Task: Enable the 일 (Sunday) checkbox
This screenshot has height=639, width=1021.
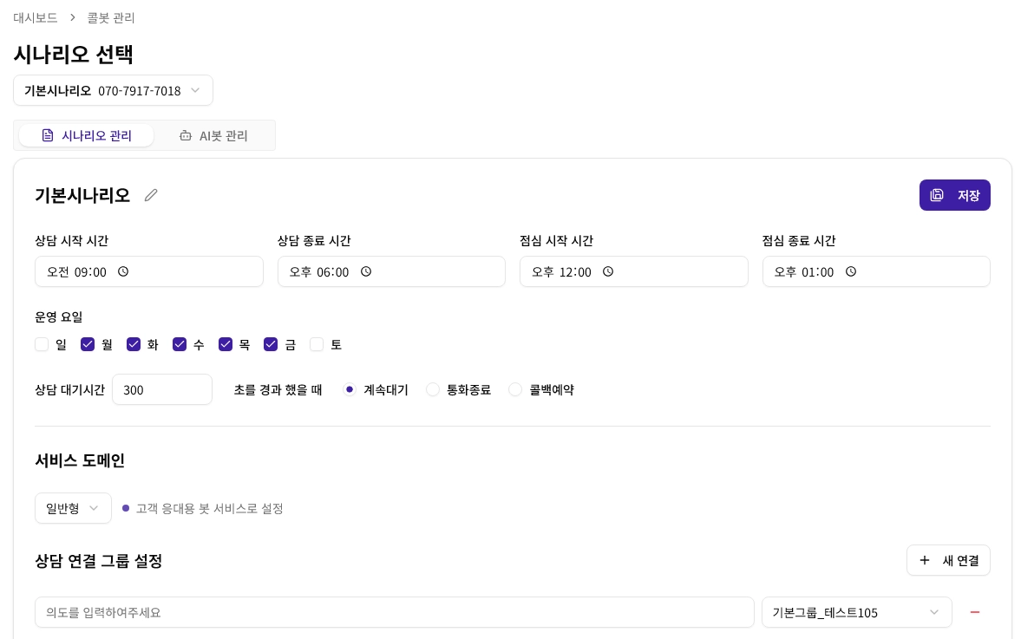Action: click(x=42, y=344)
